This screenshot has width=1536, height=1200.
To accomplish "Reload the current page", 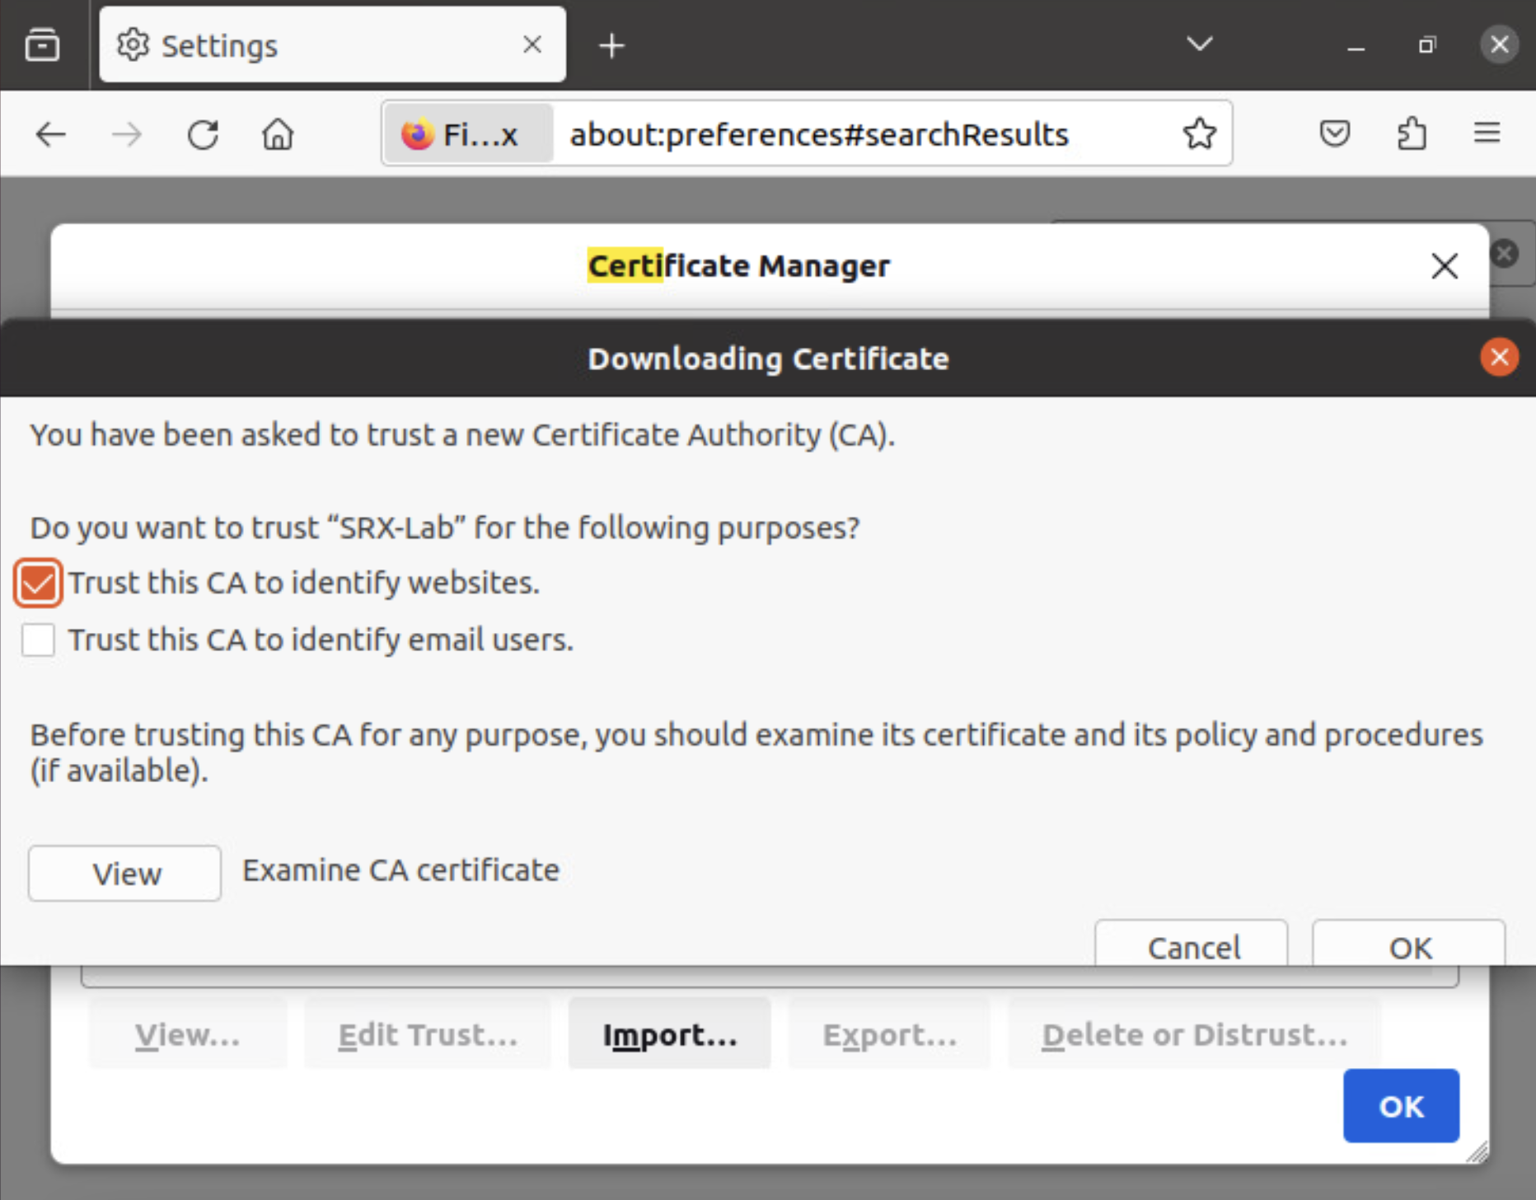I will pyautogui.click(x=203, y=134).
